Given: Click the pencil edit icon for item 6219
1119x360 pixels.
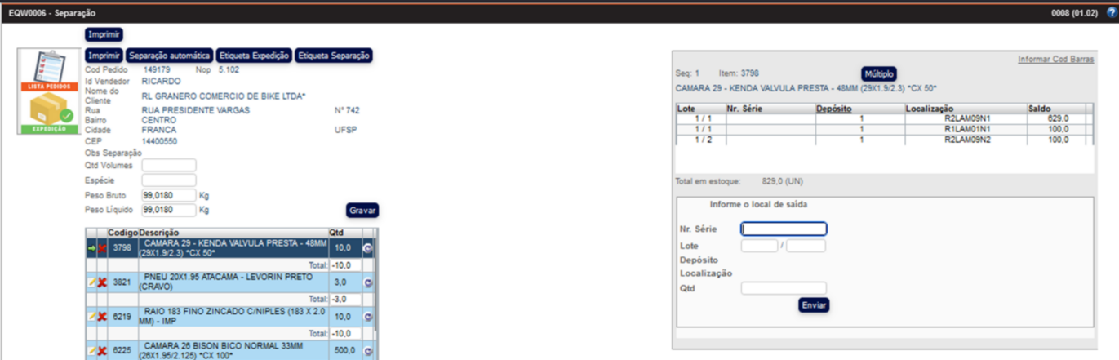Looking at the screenshot, I should click(x=91, y=316).
